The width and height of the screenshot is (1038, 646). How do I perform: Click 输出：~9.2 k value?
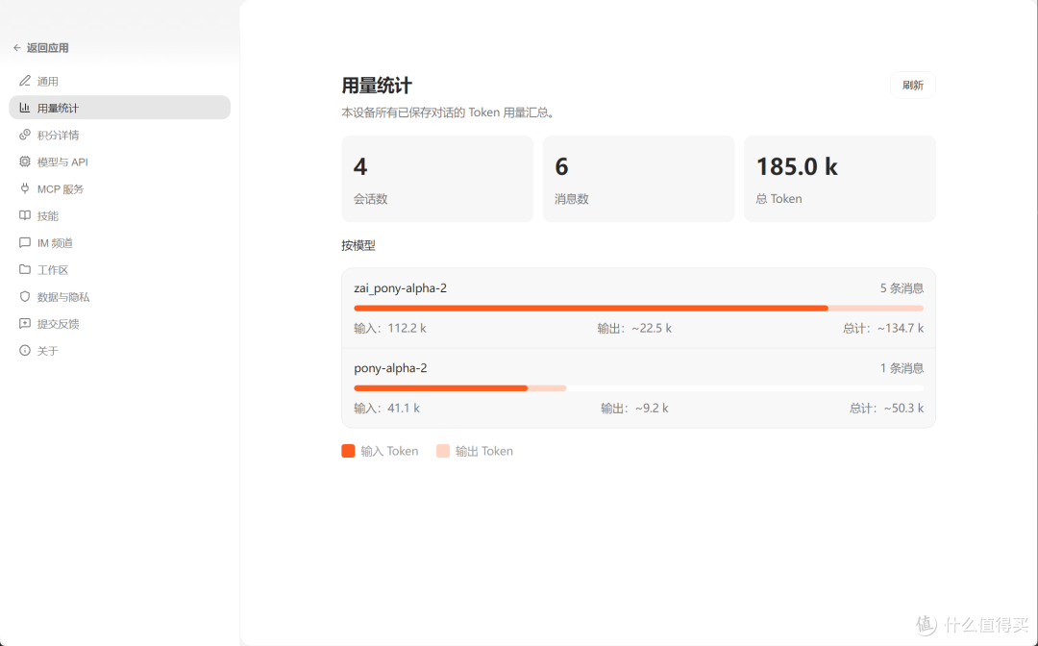pos(634,409)
